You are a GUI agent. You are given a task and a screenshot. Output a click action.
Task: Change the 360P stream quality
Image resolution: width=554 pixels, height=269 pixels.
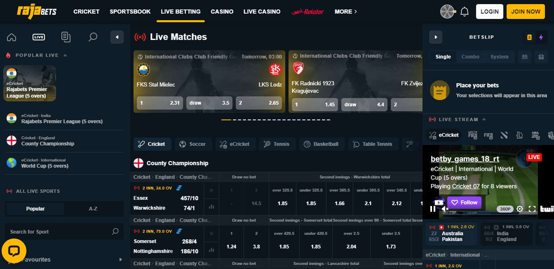tap(505, 209)
